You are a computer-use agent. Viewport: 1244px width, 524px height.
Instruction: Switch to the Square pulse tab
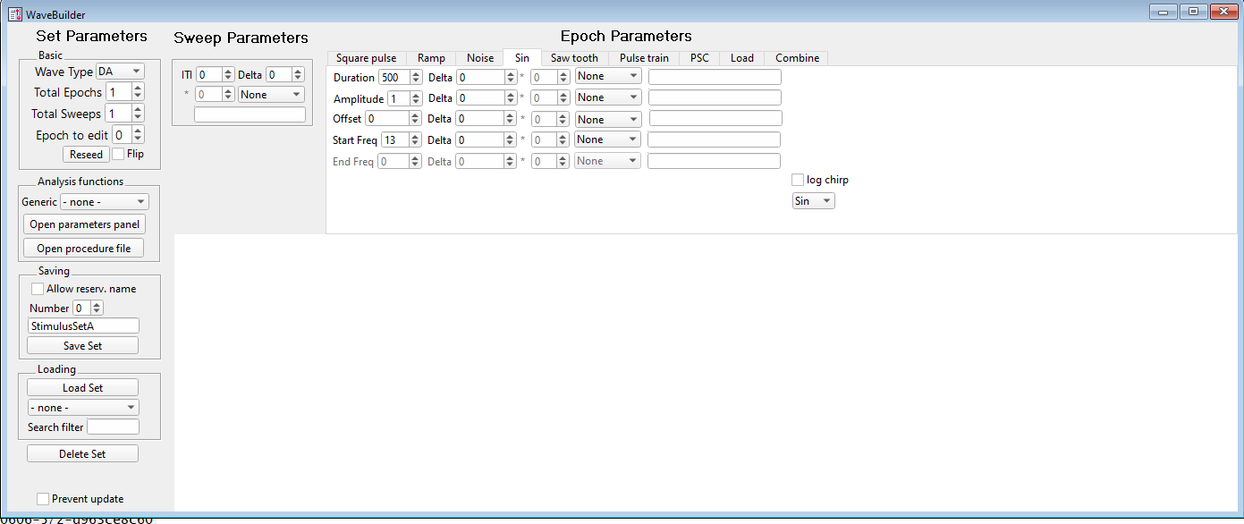coord(366,57)
